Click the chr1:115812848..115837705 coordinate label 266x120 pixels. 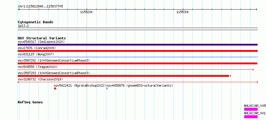pos(40,7)
